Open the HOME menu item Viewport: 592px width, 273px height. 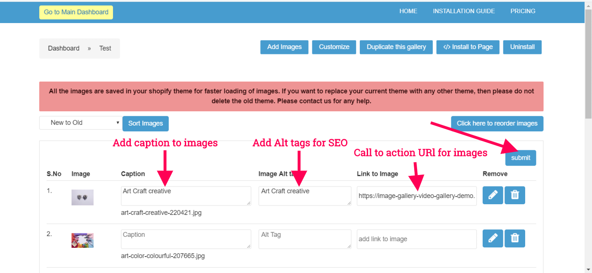click(x=408, y=11)
